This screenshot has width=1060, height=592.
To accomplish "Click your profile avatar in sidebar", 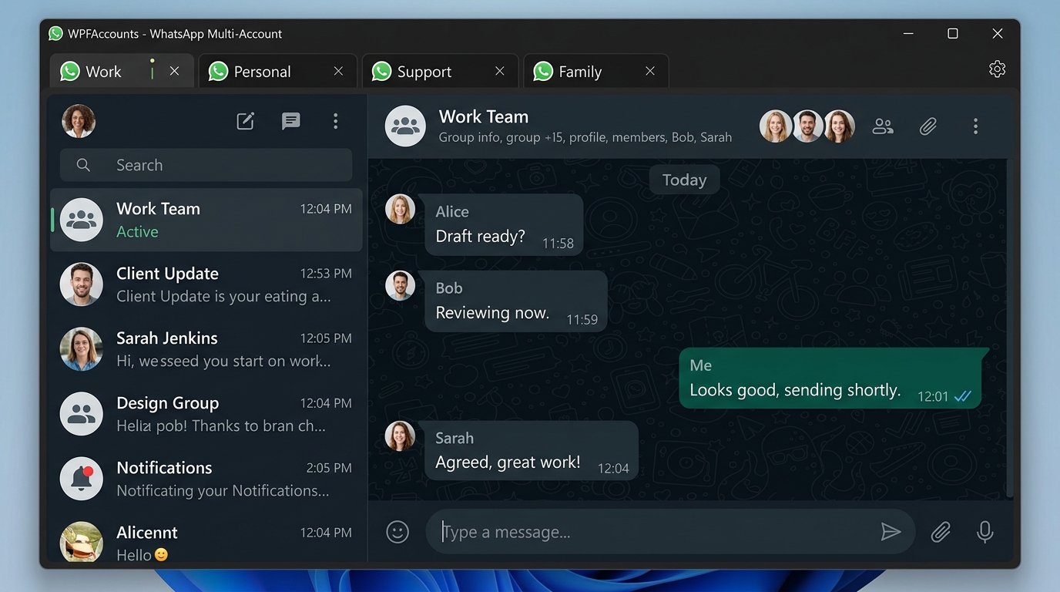I will (x=79, y=121).
